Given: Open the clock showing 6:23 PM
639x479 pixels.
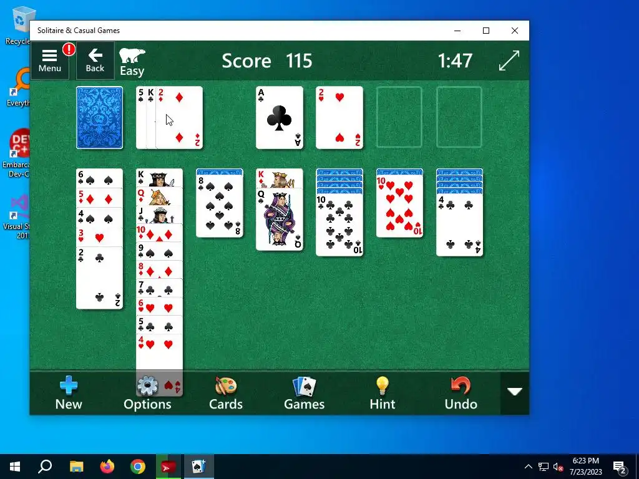Looking at the screenshot, I should (x=585, y=467).
